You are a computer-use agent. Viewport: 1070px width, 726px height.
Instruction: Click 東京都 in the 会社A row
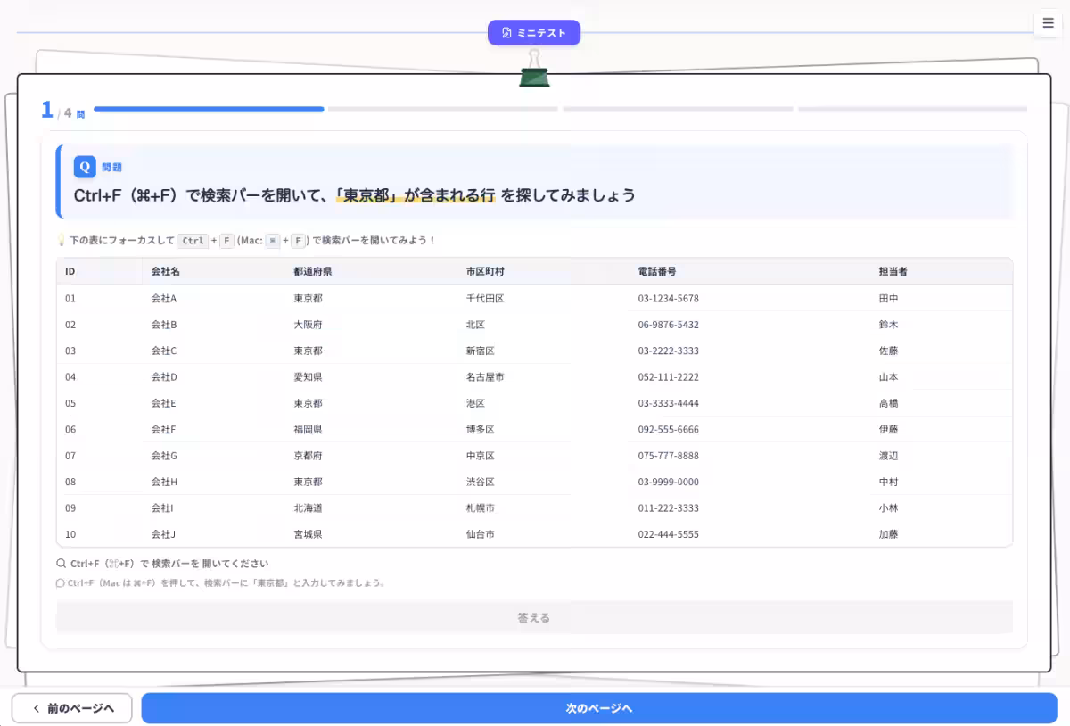pyautogui.click(x=309, y=298)
